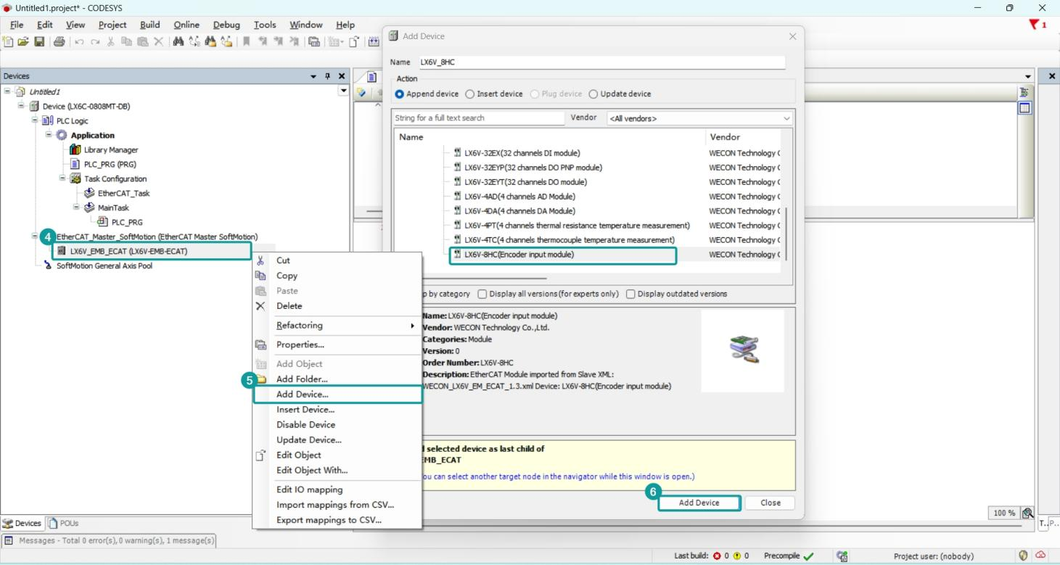Viewport: 1060px width, 565px height.
Task: Pin the Devices panel with pushpin icon
Action: point(328,76)
